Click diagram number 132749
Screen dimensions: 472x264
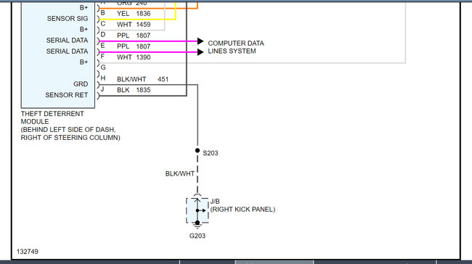[28, 252]
